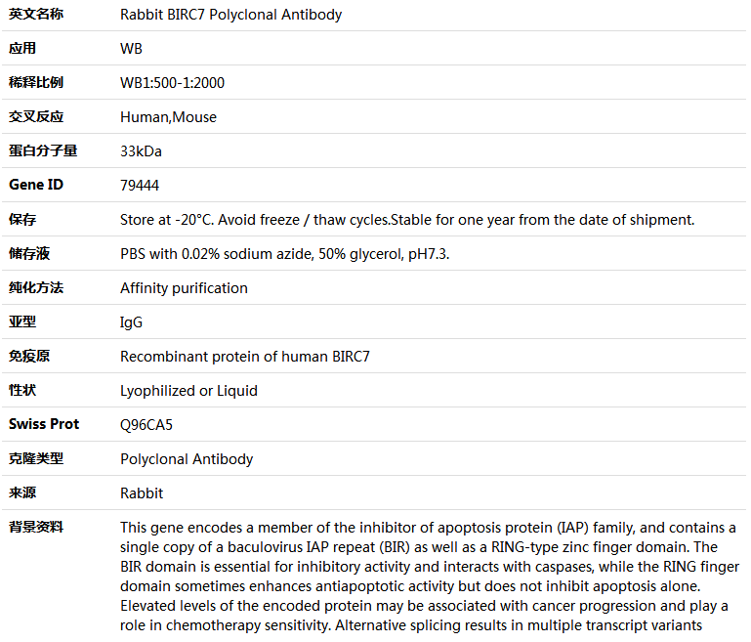
Task: Click the Store at -20°C storage text
Action: point(407,220)
